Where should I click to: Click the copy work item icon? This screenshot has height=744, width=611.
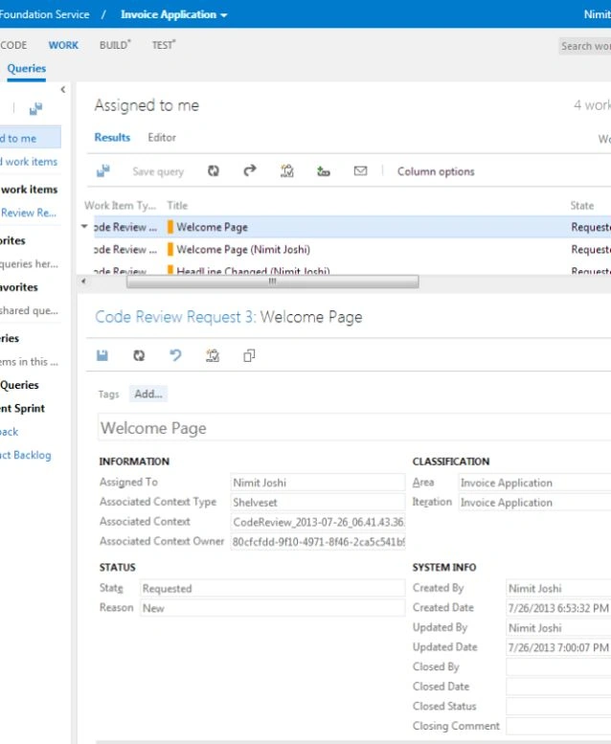[x=249, y=355]
